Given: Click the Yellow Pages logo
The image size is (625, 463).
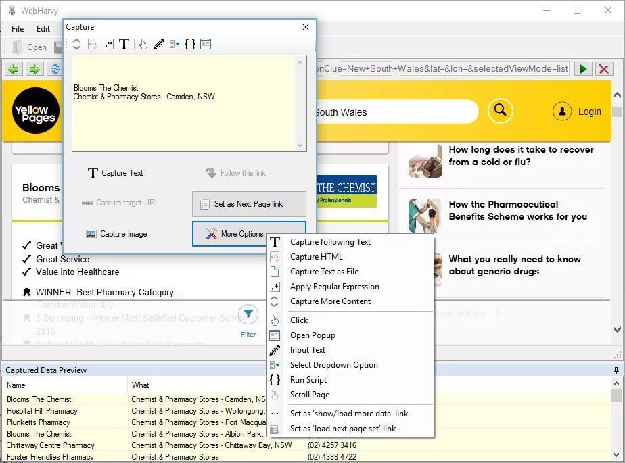Looking at the screenshot, I should [36, 111].
